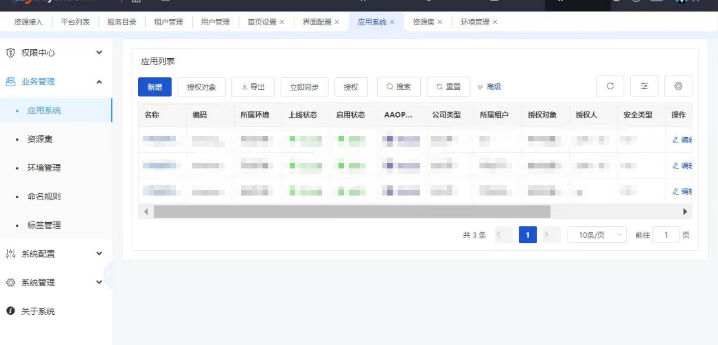Click the 授权对象 button

click(202, 87)
